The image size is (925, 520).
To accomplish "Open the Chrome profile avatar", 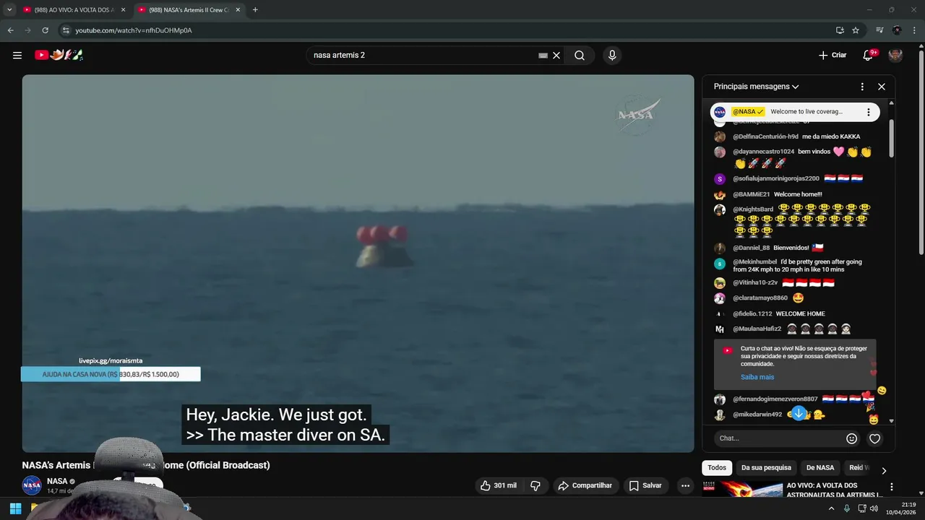I will [x=897, y=30].
